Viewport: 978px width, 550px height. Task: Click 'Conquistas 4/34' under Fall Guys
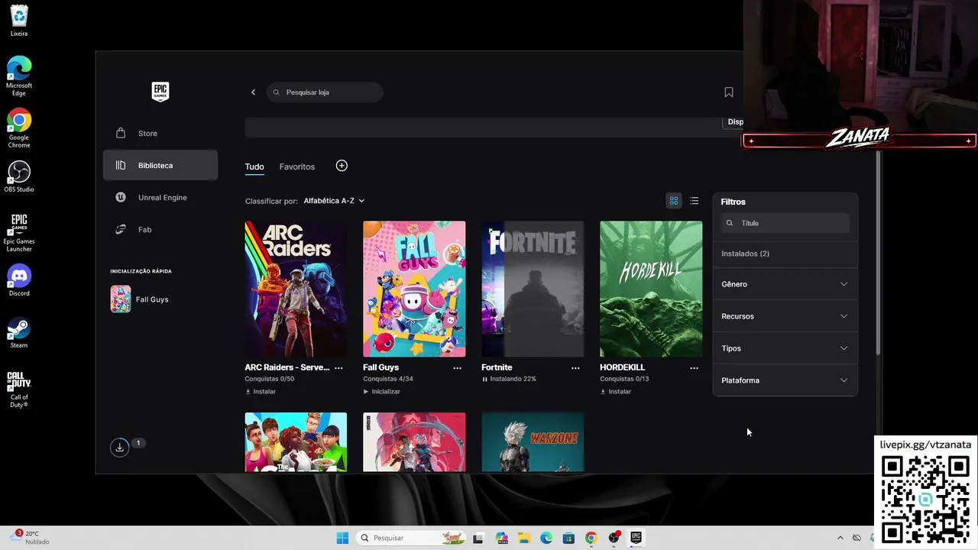point(387,379)
